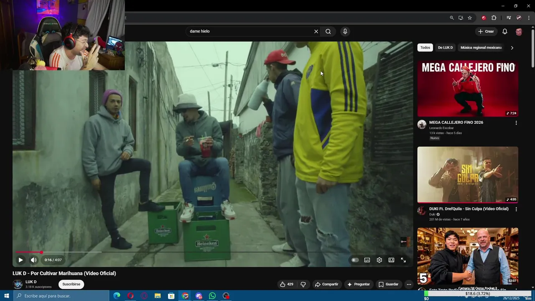Play the video
Image resolution: width=535 pixels, height=301 pixels.
[20, 260]
